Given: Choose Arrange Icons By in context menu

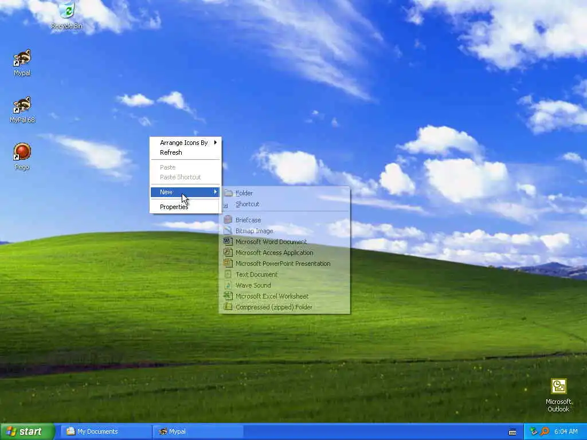Looking at the screenshot, I should pos(185,143).
